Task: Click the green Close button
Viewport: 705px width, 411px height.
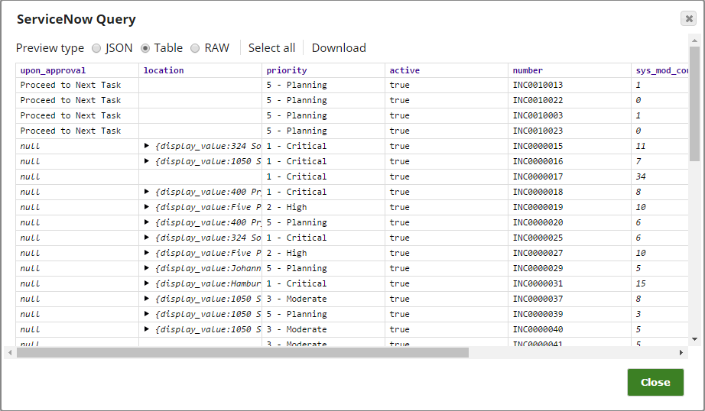Action: click(x=655, y=382)
